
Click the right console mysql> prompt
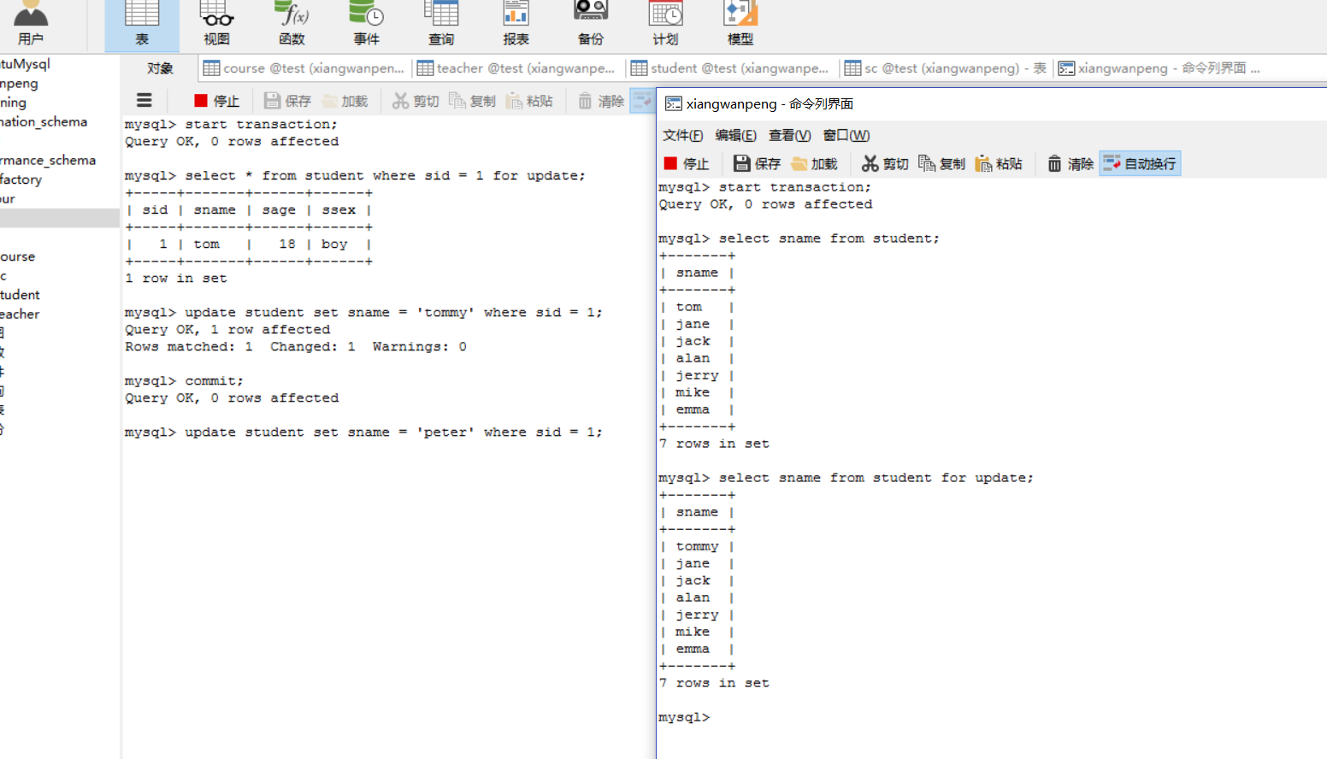(x=684, y=718)
